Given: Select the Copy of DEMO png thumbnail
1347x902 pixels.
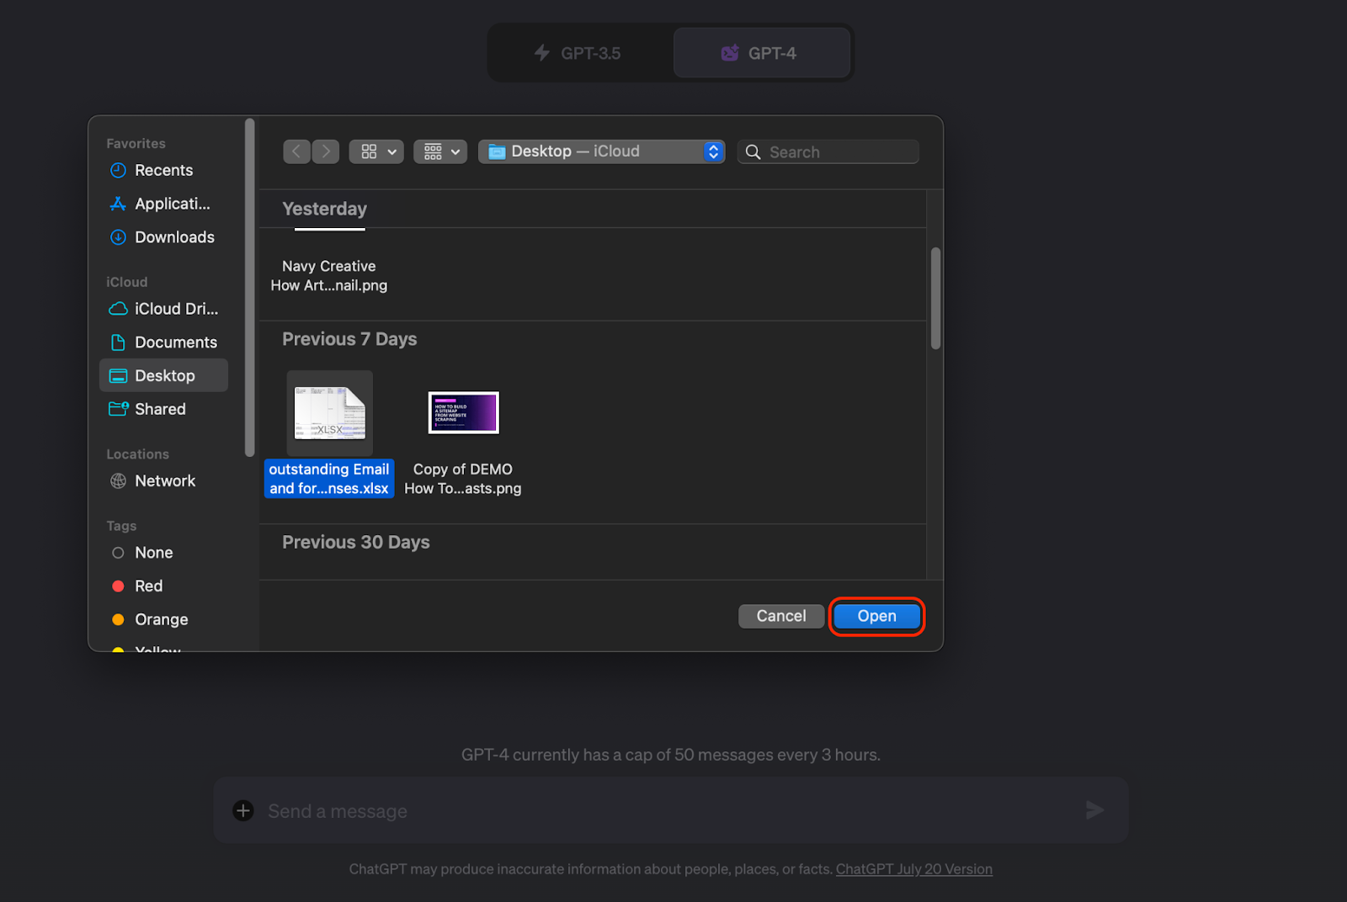Looking at the screenshot, I should click(x=463, y=413).
